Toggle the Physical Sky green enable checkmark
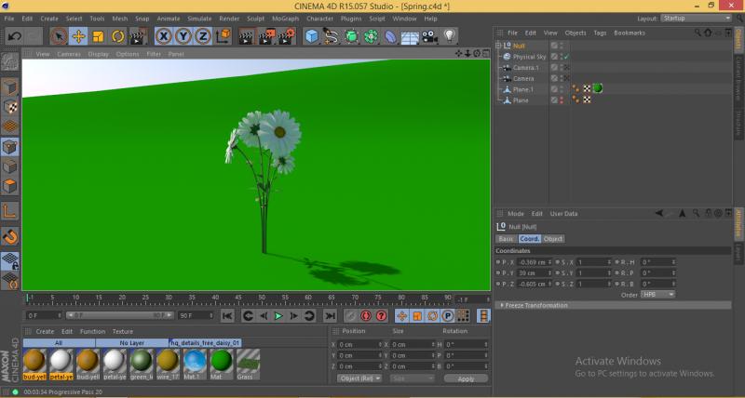 click(x=565, y=57)
